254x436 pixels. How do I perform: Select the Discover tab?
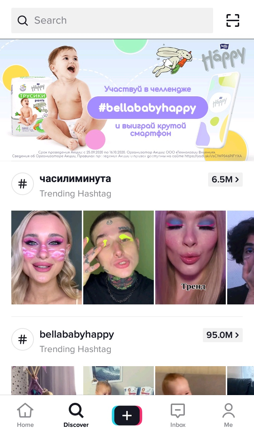click(x=76, y=415)
